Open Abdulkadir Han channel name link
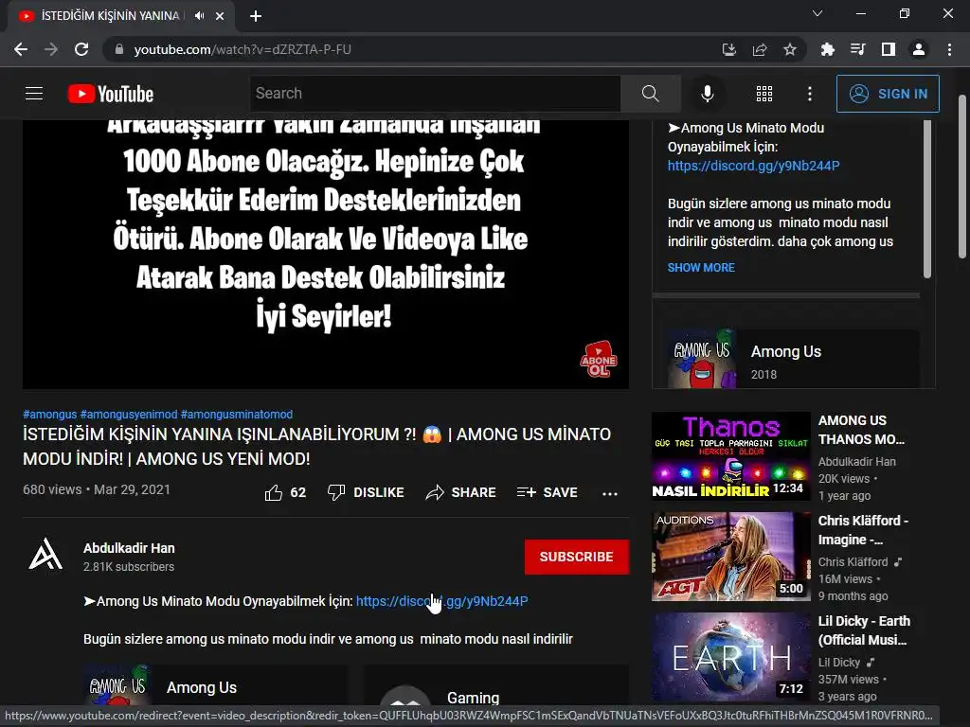The height and width of the screenshot is (727, 970). pyautogui.click(x=129, y=548)
